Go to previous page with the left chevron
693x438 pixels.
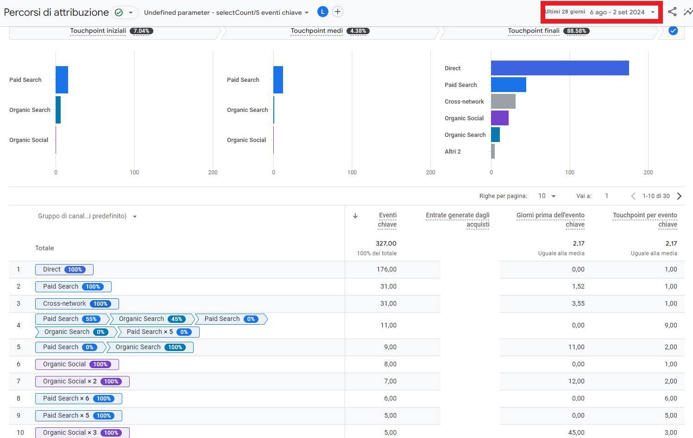click(x=633, y=196)
